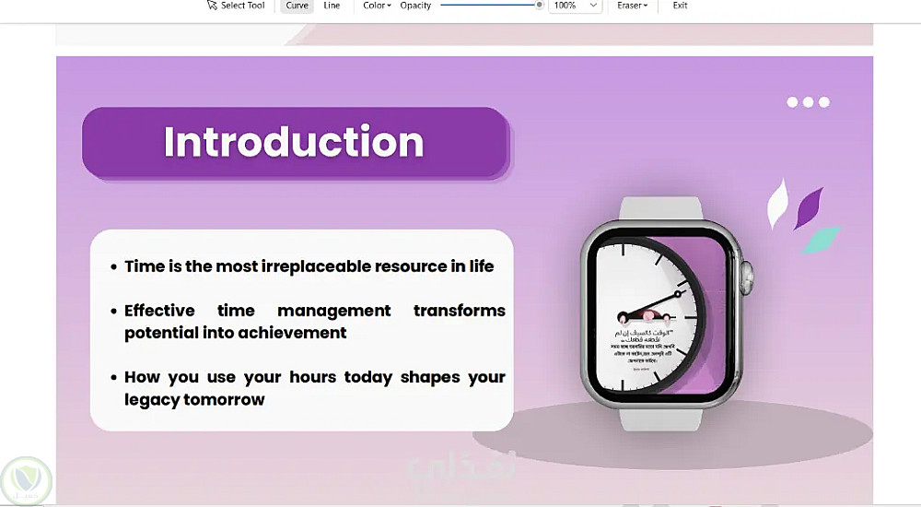The width and height of the screenshot is (921, 507).
Task: Click the three white dots on slide
Action: 809,102
